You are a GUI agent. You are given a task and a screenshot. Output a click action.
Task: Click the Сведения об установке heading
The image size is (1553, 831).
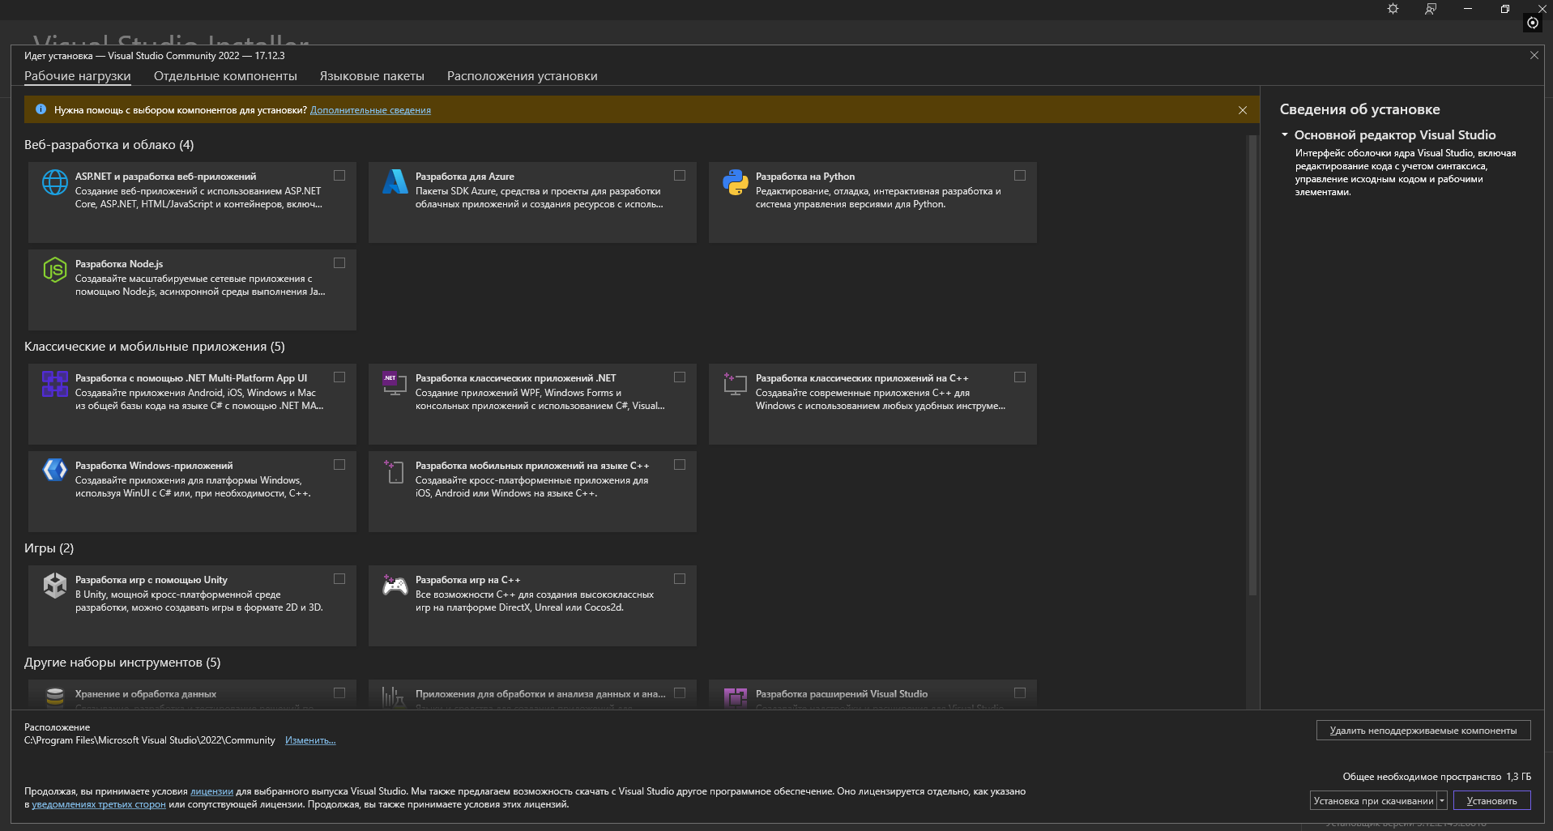point(1360,109)
